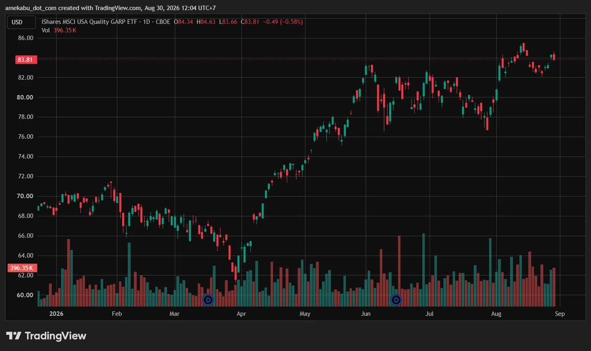Click the 86.00 price axis label
The height and width of the screenshot is (351, 591).
(x=26, y=38)
